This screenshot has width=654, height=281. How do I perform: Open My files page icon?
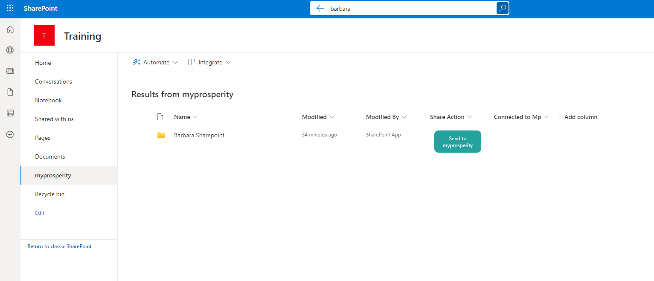(x=10, y=92)
